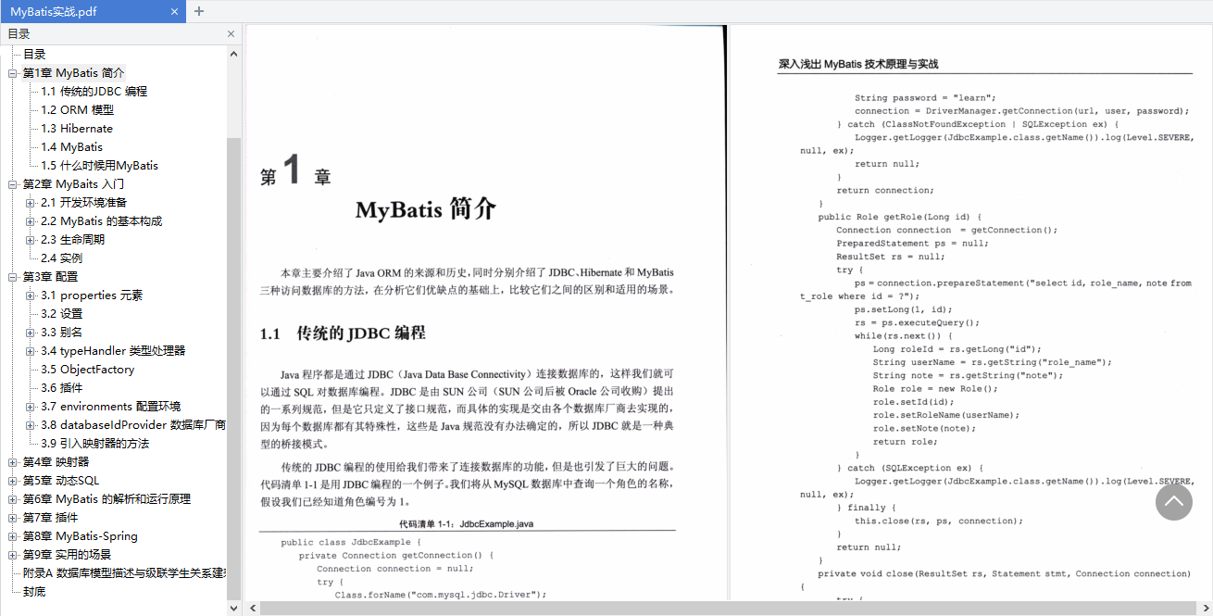The width and height of the screenshot is (1213, 616).
Task: Select 第1章 MyBatis 简介 bookmark label
Action: (x=73, y=73)
